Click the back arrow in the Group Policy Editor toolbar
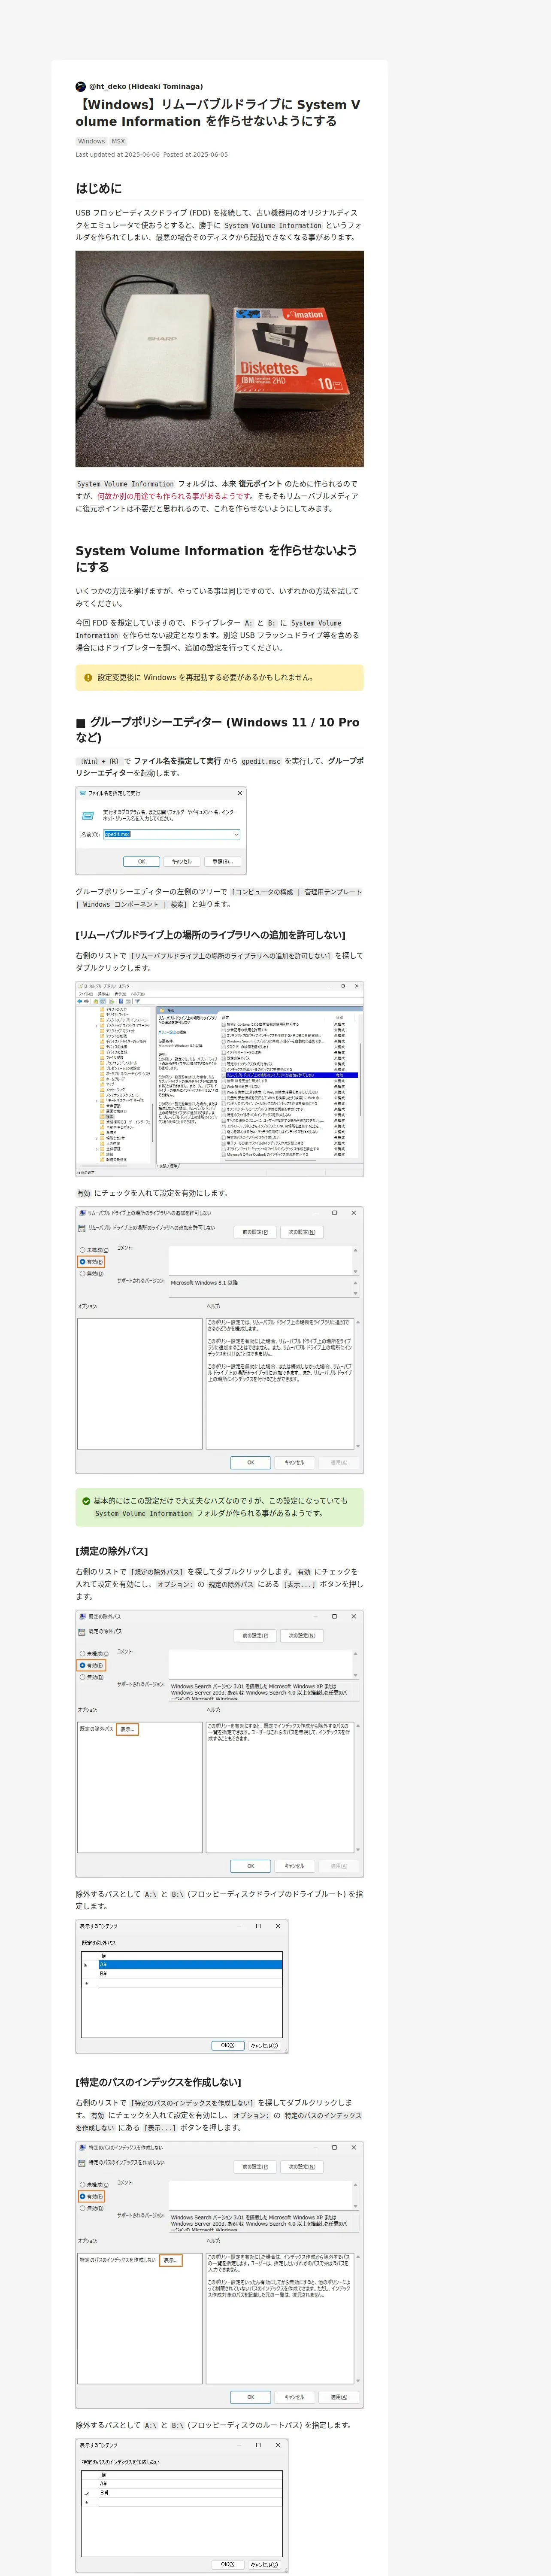This screenshot has width=551, height=2576. tap(80, 1001)
